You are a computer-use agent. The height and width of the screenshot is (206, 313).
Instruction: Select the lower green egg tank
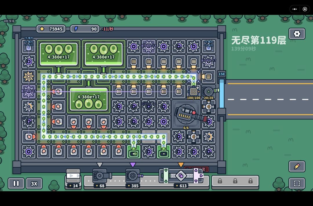click(x=89, y=99)
